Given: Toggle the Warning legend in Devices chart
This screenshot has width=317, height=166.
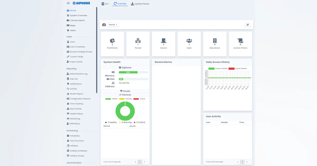Looking at the screenshot, I should click(x=125, y=99).
